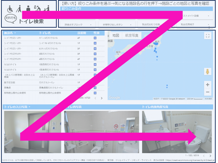The width and height of the screenshot is (218, 163).
Task: Zoom out on the map
Action: pos(208,92)
